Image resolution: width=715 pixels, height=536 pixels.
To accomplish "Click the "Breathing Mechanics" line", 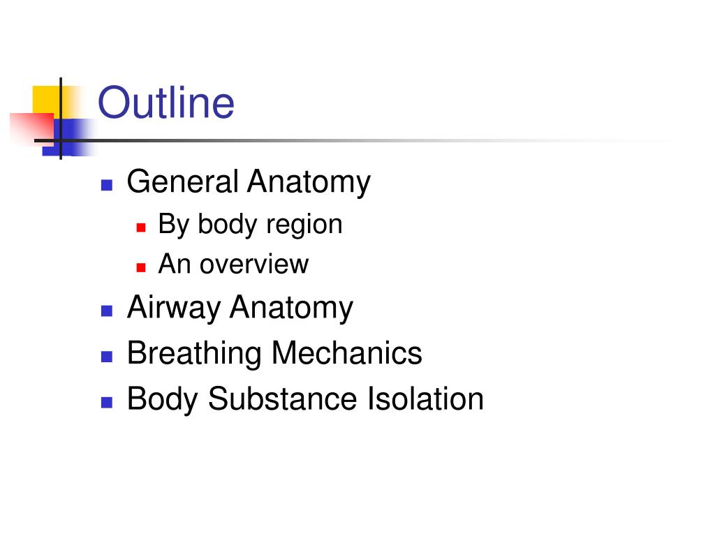I will (x=274, y=354).
